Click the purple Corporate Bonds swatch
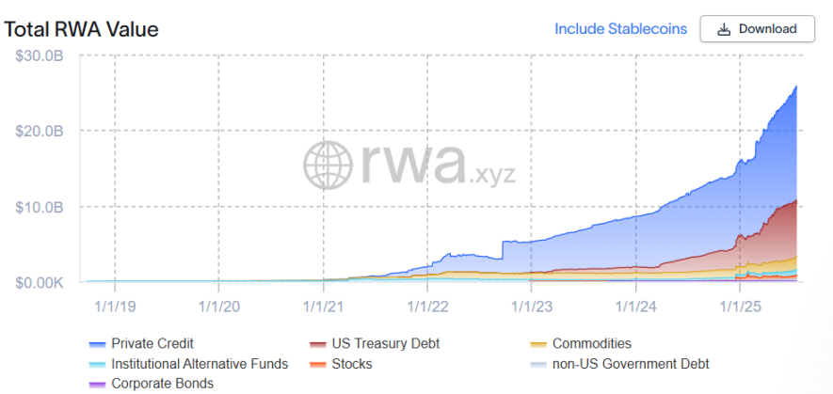833x394 pixels. coord(97,384)
